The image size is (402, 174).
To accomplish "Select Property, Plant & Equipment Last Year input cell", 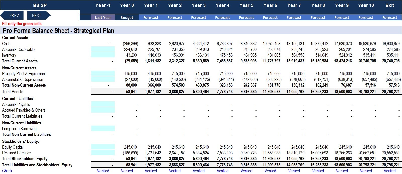I will pyautogui.click(x=103, y=74).
